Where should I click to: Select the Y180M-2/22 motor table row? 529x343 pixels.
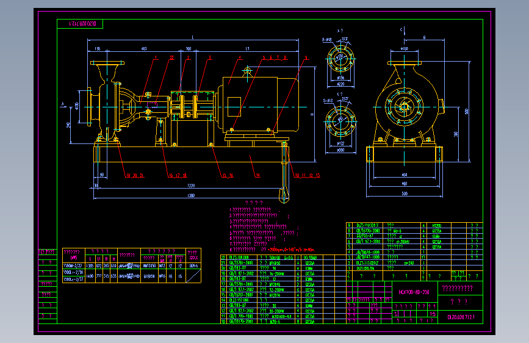click(132, 266)
